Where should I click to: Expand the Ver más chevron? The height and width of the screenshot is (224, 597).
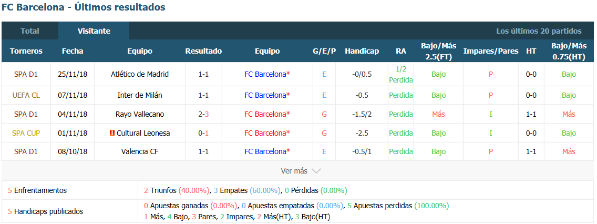tap(316, 171)
